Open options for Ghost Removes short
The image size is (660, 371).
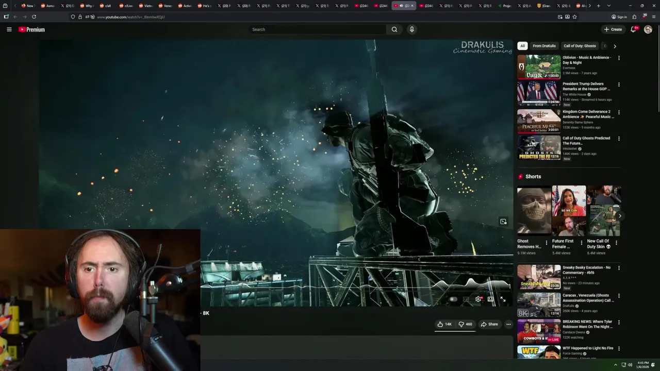tap(547, 243)
